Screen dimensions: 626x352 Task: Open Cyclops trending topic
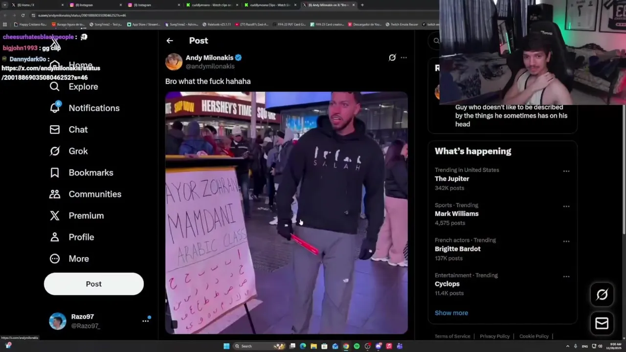point(447,284)
